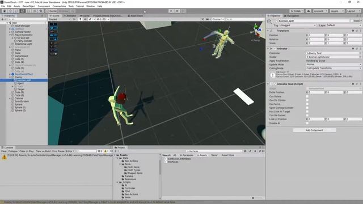Select the Scale tool in toolbar
The height and width of the screenshot is (204, 363).
point(23,11)
